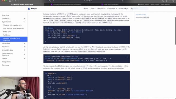Viewport: 176px width, 99px height.
Task: Open Safari's share menu icon
Action: 167,1
